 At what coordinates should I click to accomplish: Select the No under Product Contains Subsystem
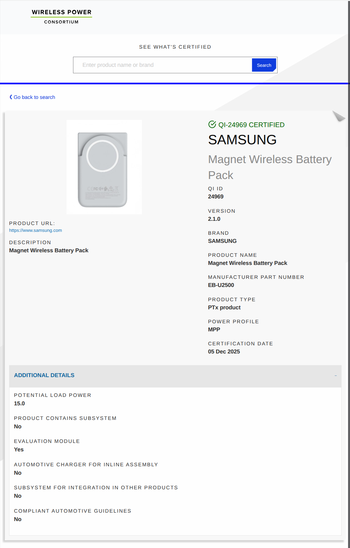tap(17, 426)
